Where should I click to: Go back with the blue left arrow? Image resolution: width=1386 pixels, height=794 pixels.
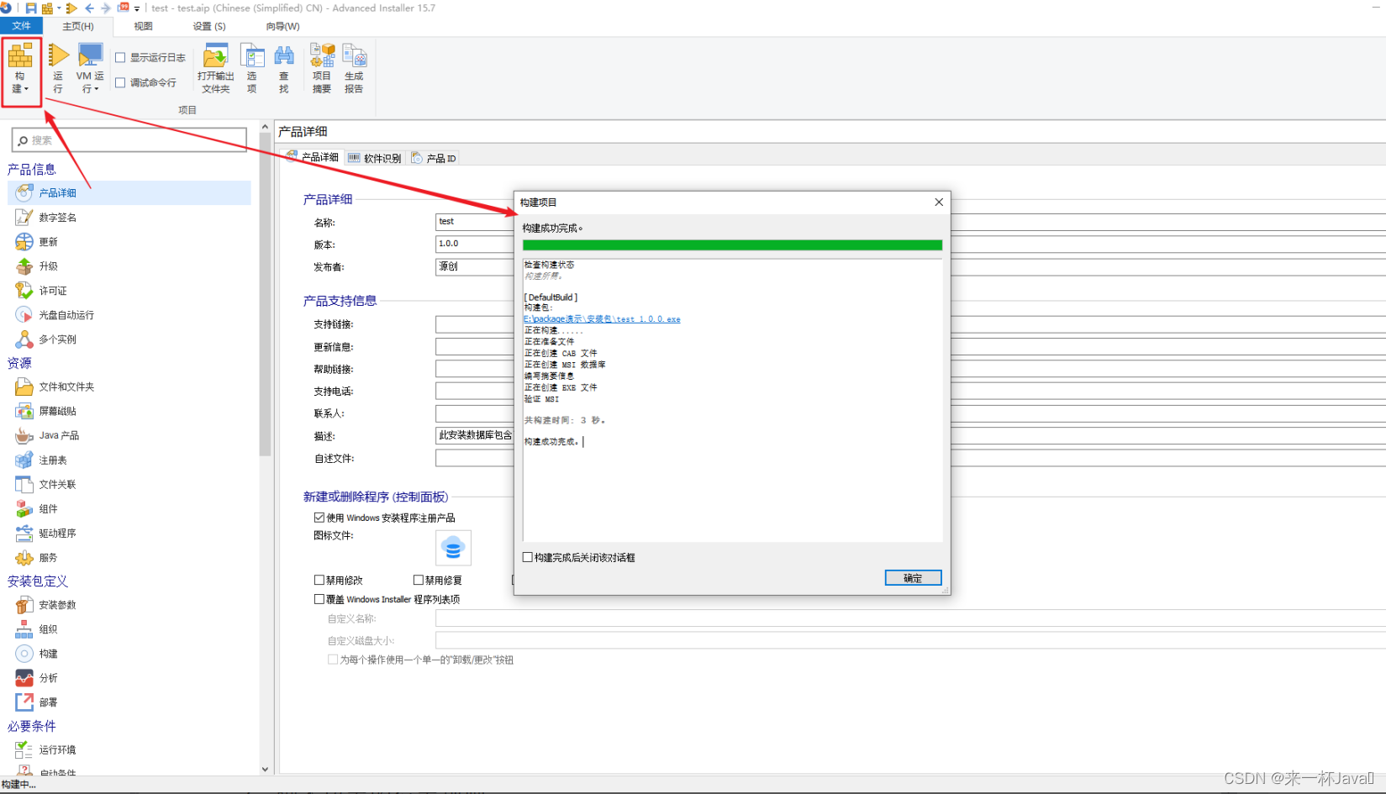tap(89, 8)
